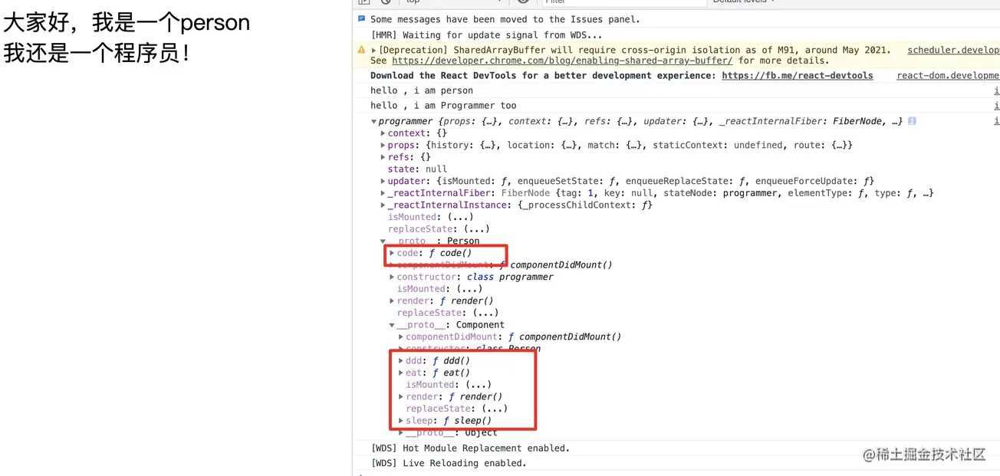Image resolution: width=1000 pixels, height=476 pixels.
Task: Expand the code: f code() entry
Action: point(392,253)
